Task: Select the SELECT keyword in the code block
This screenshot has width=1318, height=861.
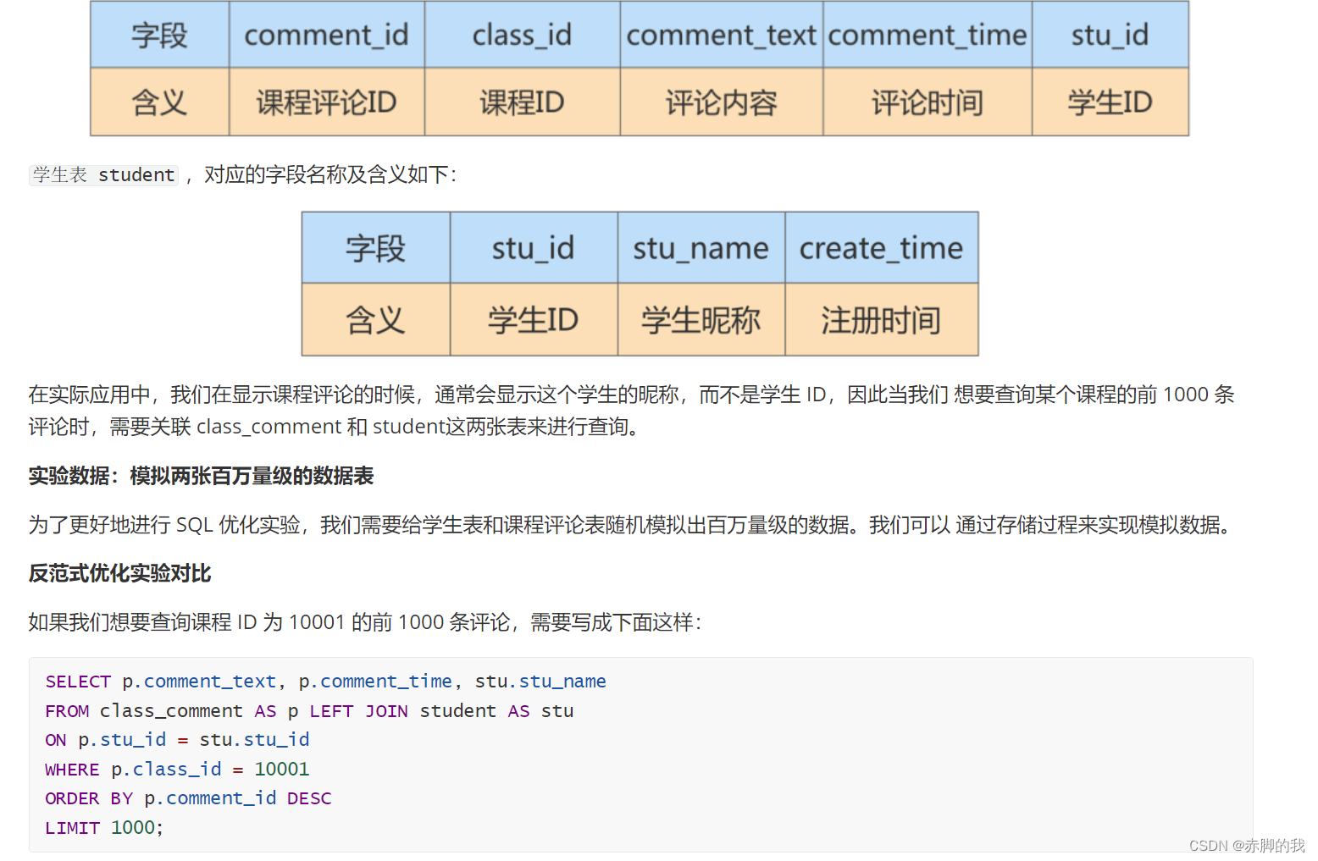Action: (x=77, y=681)
